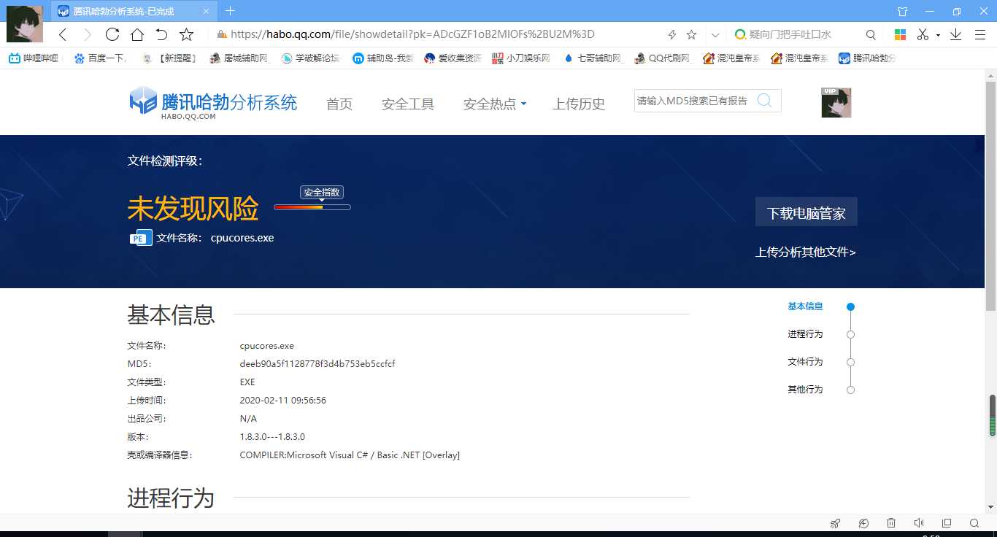
Task: Click the magnifier icon in MD5 search box
Action: [764, 101]
